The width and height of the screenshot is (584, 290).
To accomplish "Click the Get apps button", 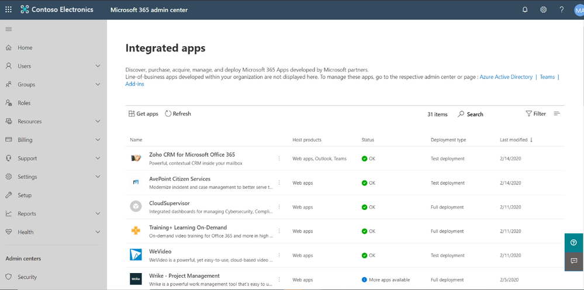I will 143,114.
